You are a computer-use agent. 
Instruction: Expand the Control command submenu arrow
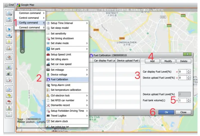click(x=44, y=18)
